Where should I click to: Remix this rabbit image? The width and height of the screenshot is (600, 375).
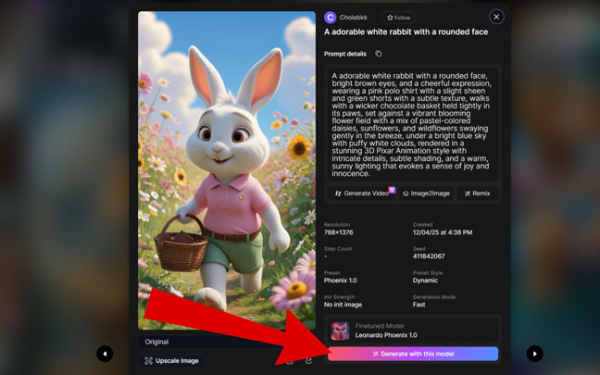tap(477, 194)
